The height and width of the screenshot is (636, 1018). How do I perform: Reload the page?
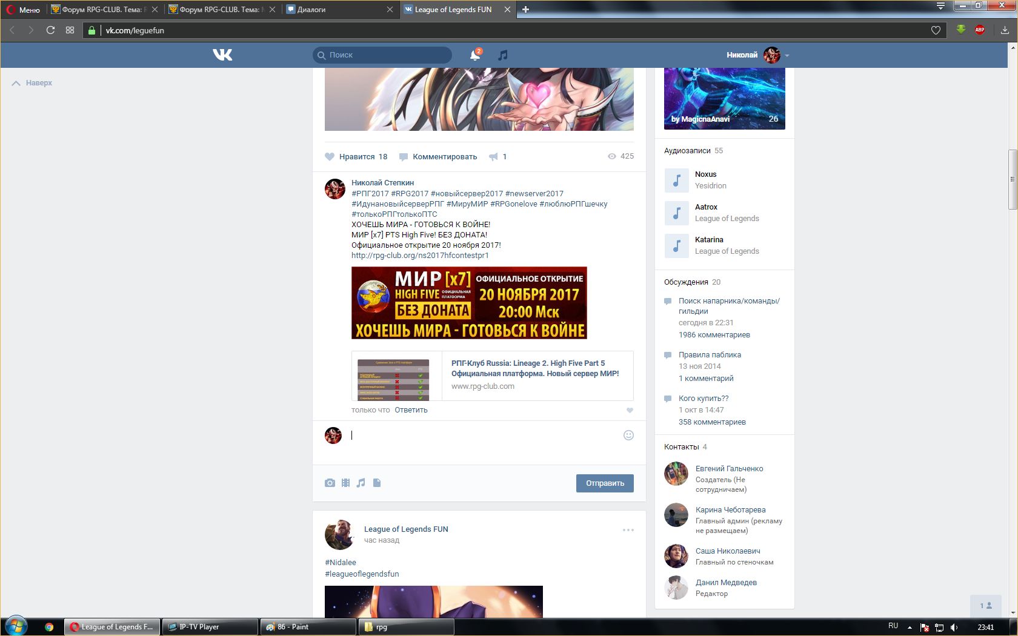[x=50, y=30]
